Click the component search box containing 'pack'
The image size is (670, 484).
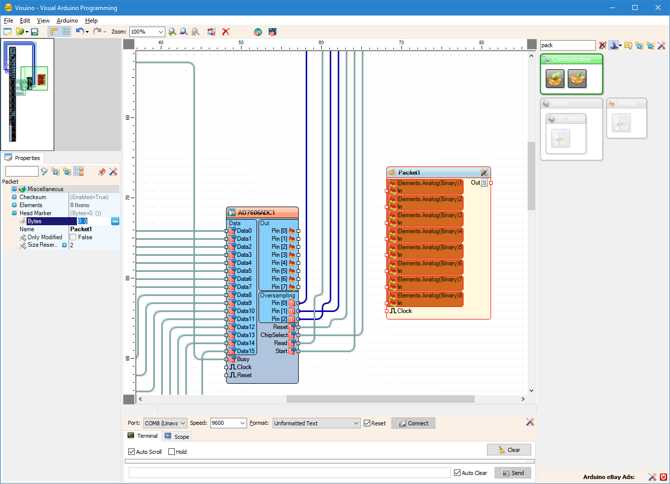[568, 45]
